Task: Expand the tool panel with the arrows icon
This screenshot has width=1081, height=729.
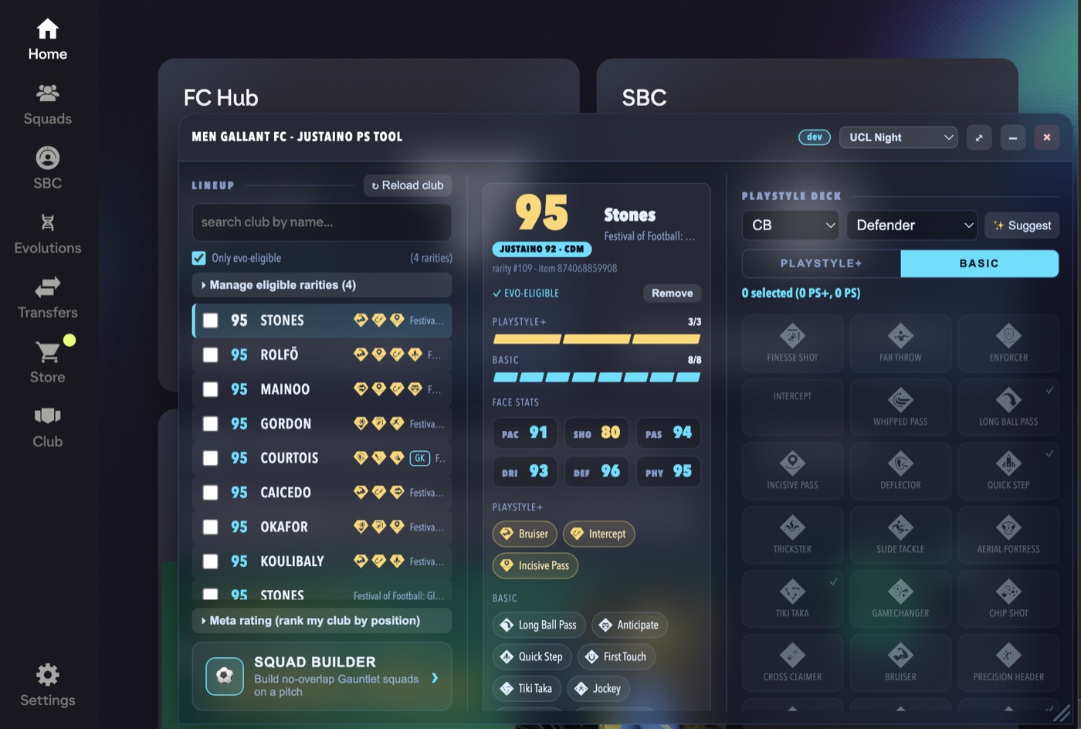Action: (x=978, y=137)
